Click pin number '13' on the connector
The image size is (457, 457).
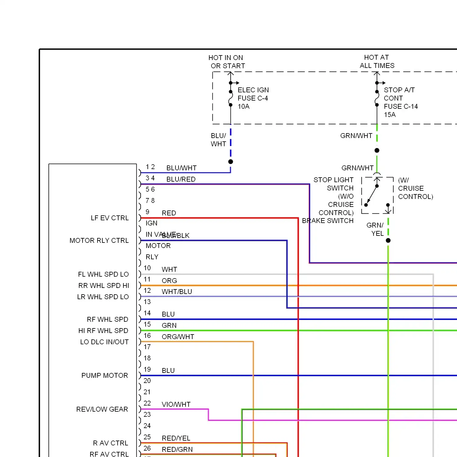[147, 302]
